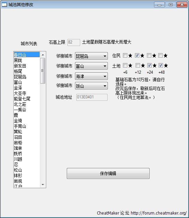This screenshot has height=218, width=189.
Task: Open the 富山 adjacent city dropdown
Action: pos(91,66)
